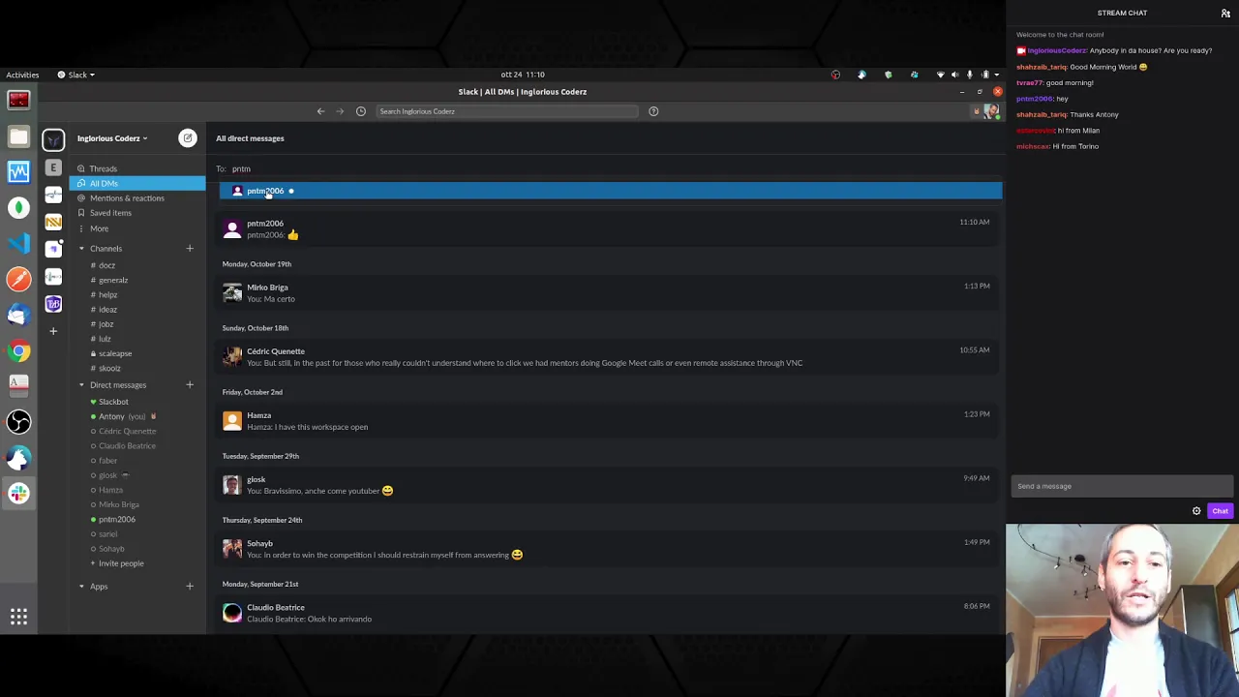
Task: Expand the Apps section
Action: click(x=81, y=587)
